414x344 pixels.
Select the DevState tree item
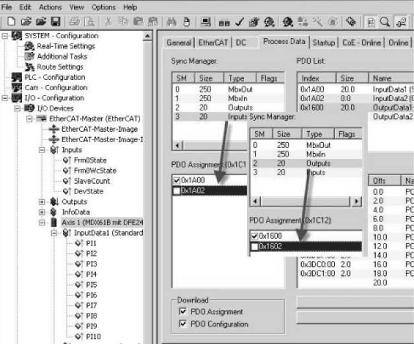click(x=88, y=191)
